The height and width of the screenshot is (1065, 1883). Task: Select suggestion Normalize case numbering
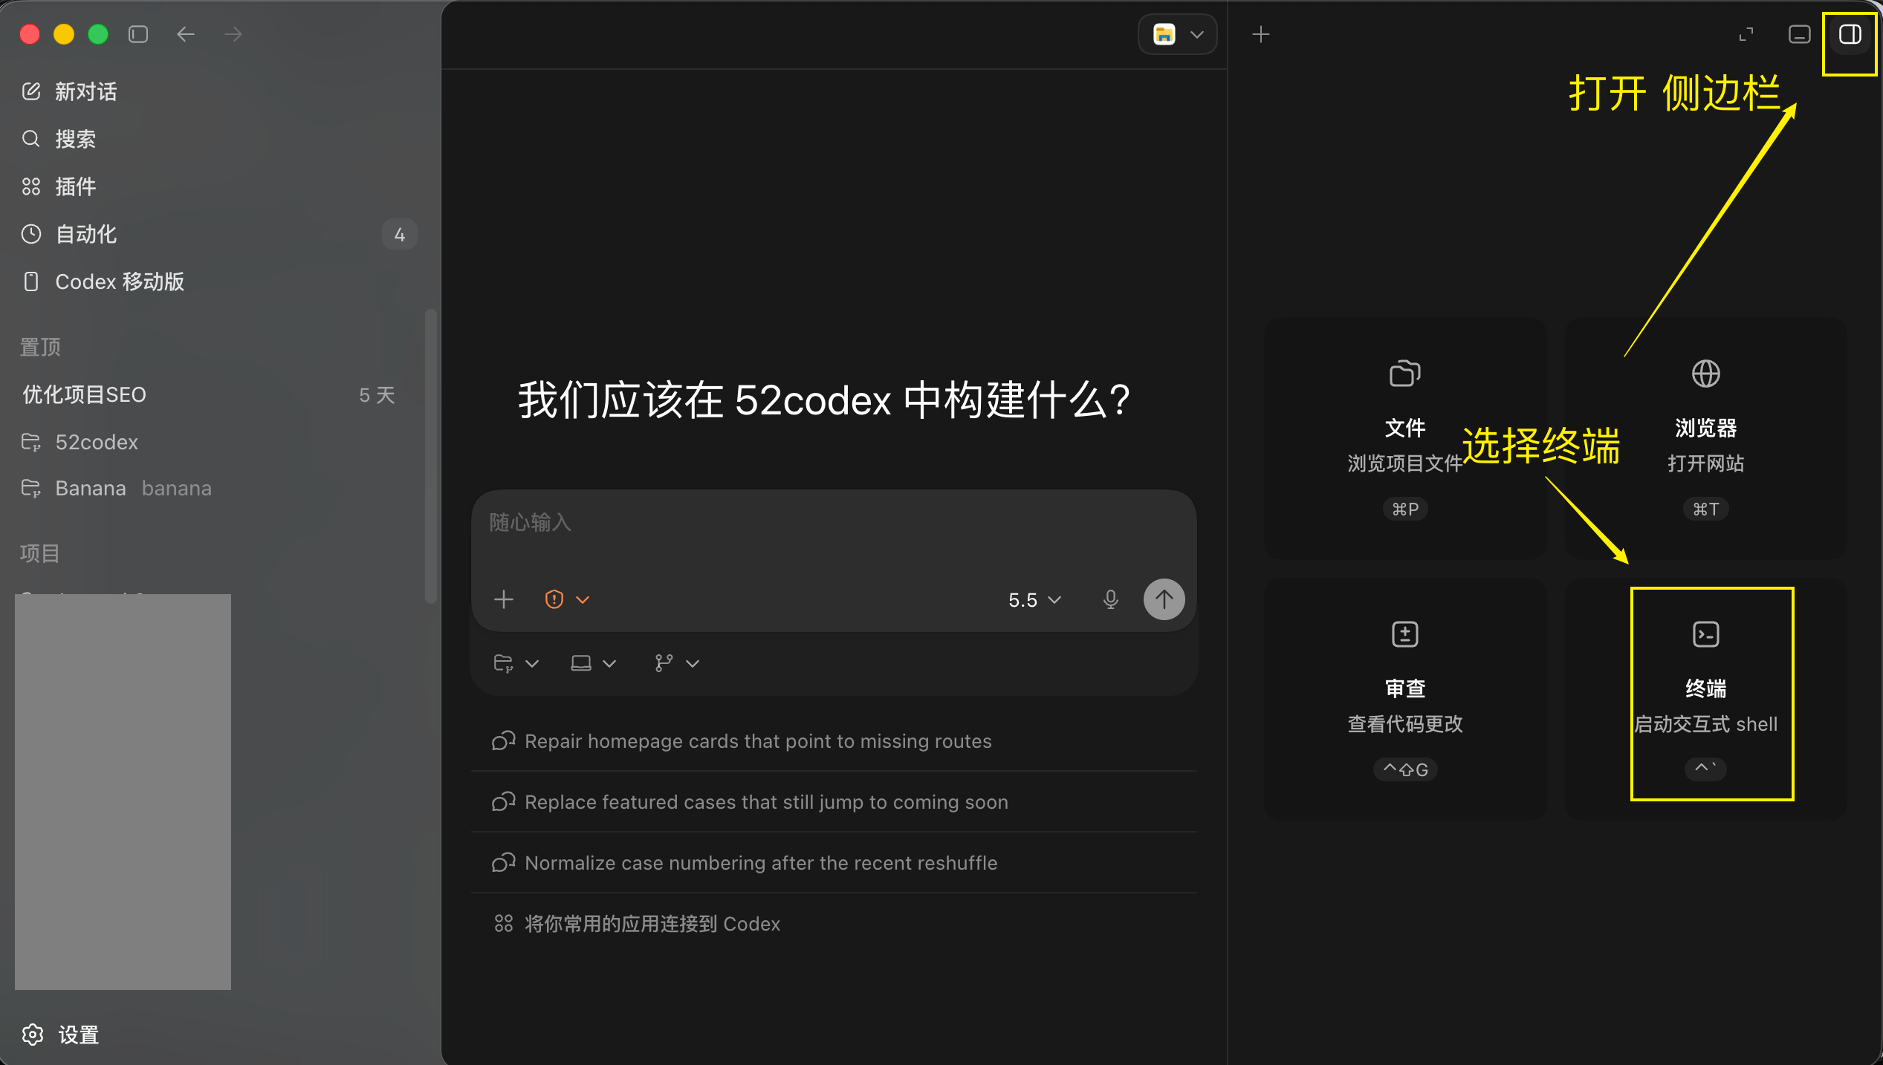[x=834, y=863]
